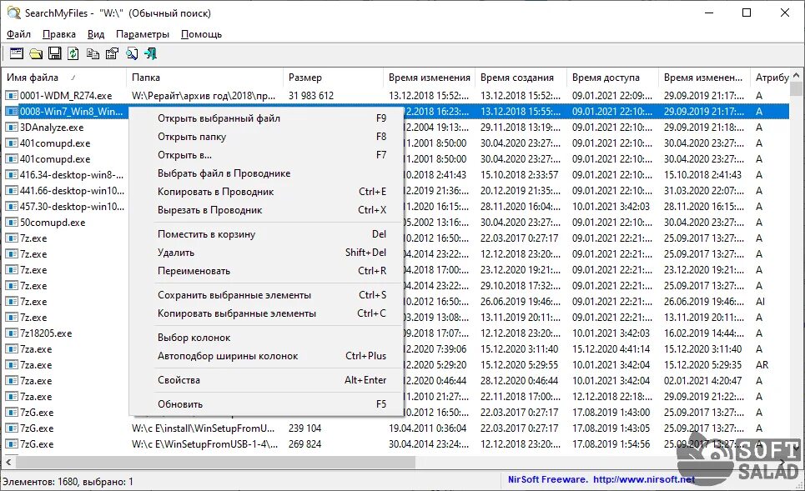Click the vertical scrollbar up arrow
The image size is (805, 491).
click(x=797, y=75)
